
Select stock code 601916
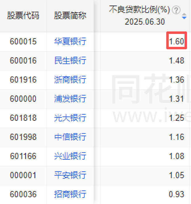[23, 80]
